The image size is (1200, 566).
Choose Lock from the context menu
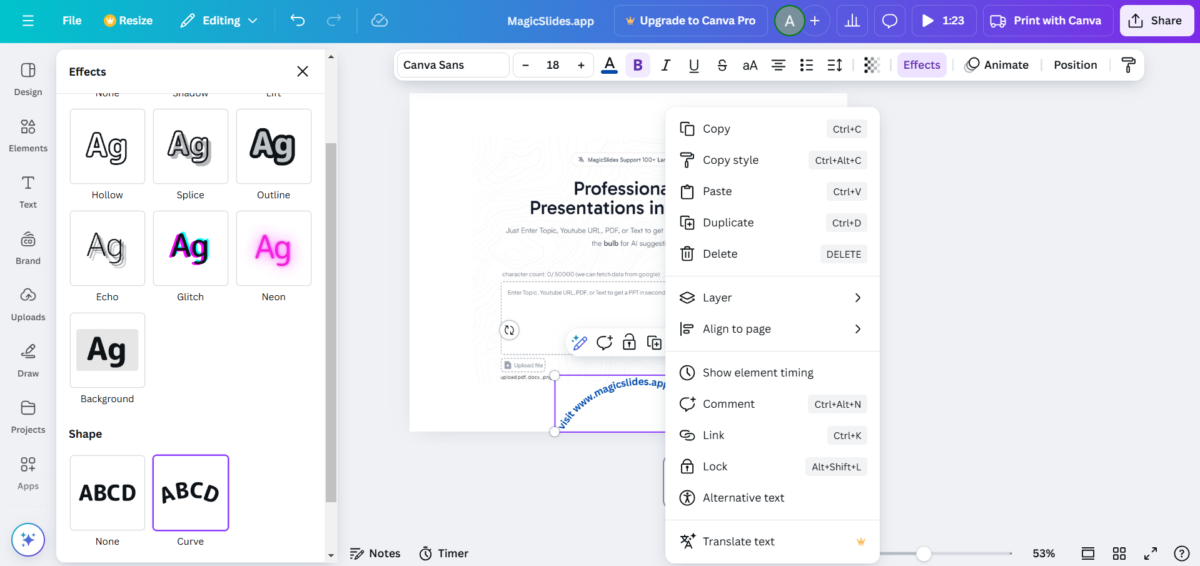772,467
